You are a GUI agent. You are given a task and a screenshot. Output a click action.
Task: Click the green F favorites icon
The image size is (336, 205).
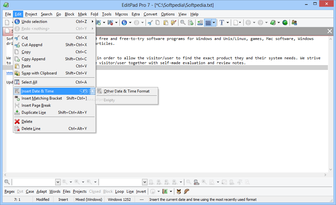tap(165, 191)
